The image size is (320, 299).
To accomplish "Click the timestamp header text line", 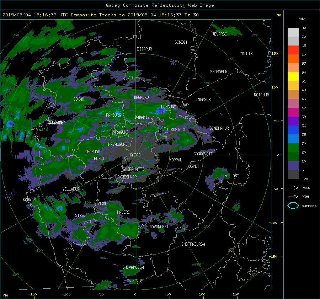I will (101, 15).
